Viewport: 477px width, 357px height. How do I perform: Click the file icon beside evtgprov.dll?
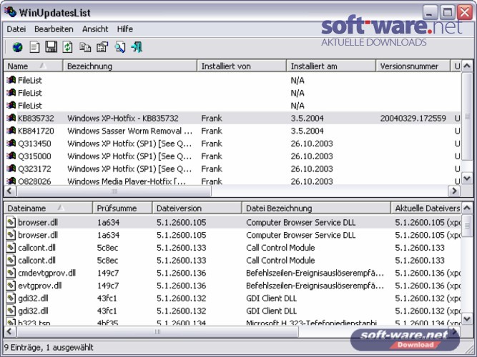point(11,286)
